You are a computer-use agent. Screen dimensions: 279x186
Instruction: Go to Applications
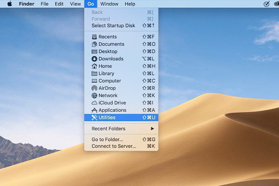tap(121, 110)
